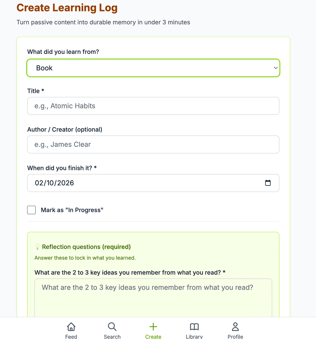
Task: Go to the Feed tab
Action: [x=71, y=330]
